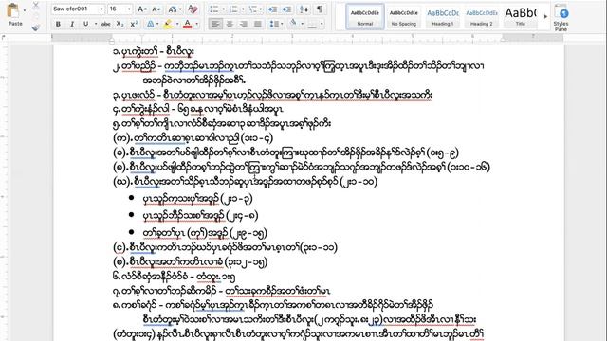
Task: Toggle Italic formatting
Action: pyautogui.click(x=72, y=24)
